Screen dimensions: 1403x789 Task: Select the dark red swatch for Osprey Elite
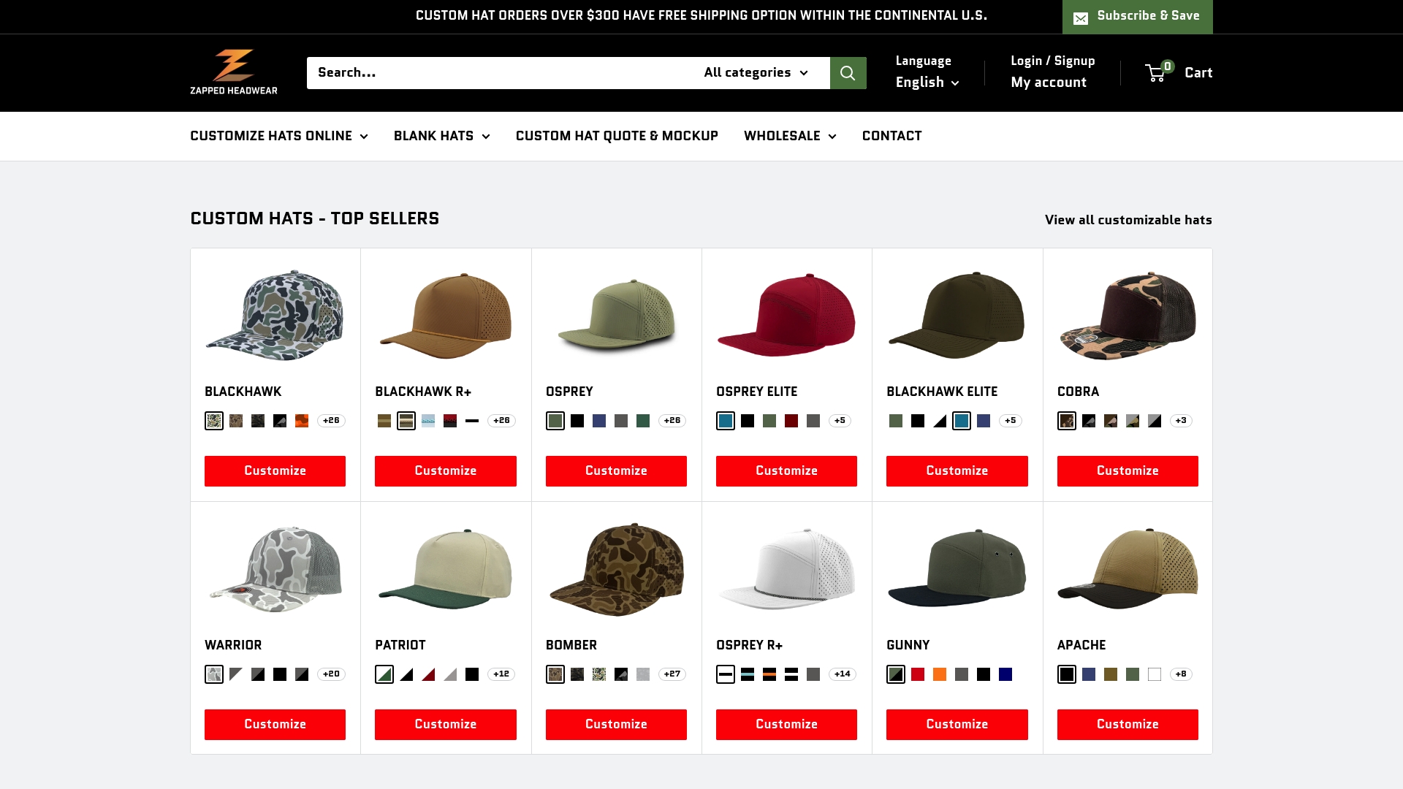pos(791,421)
